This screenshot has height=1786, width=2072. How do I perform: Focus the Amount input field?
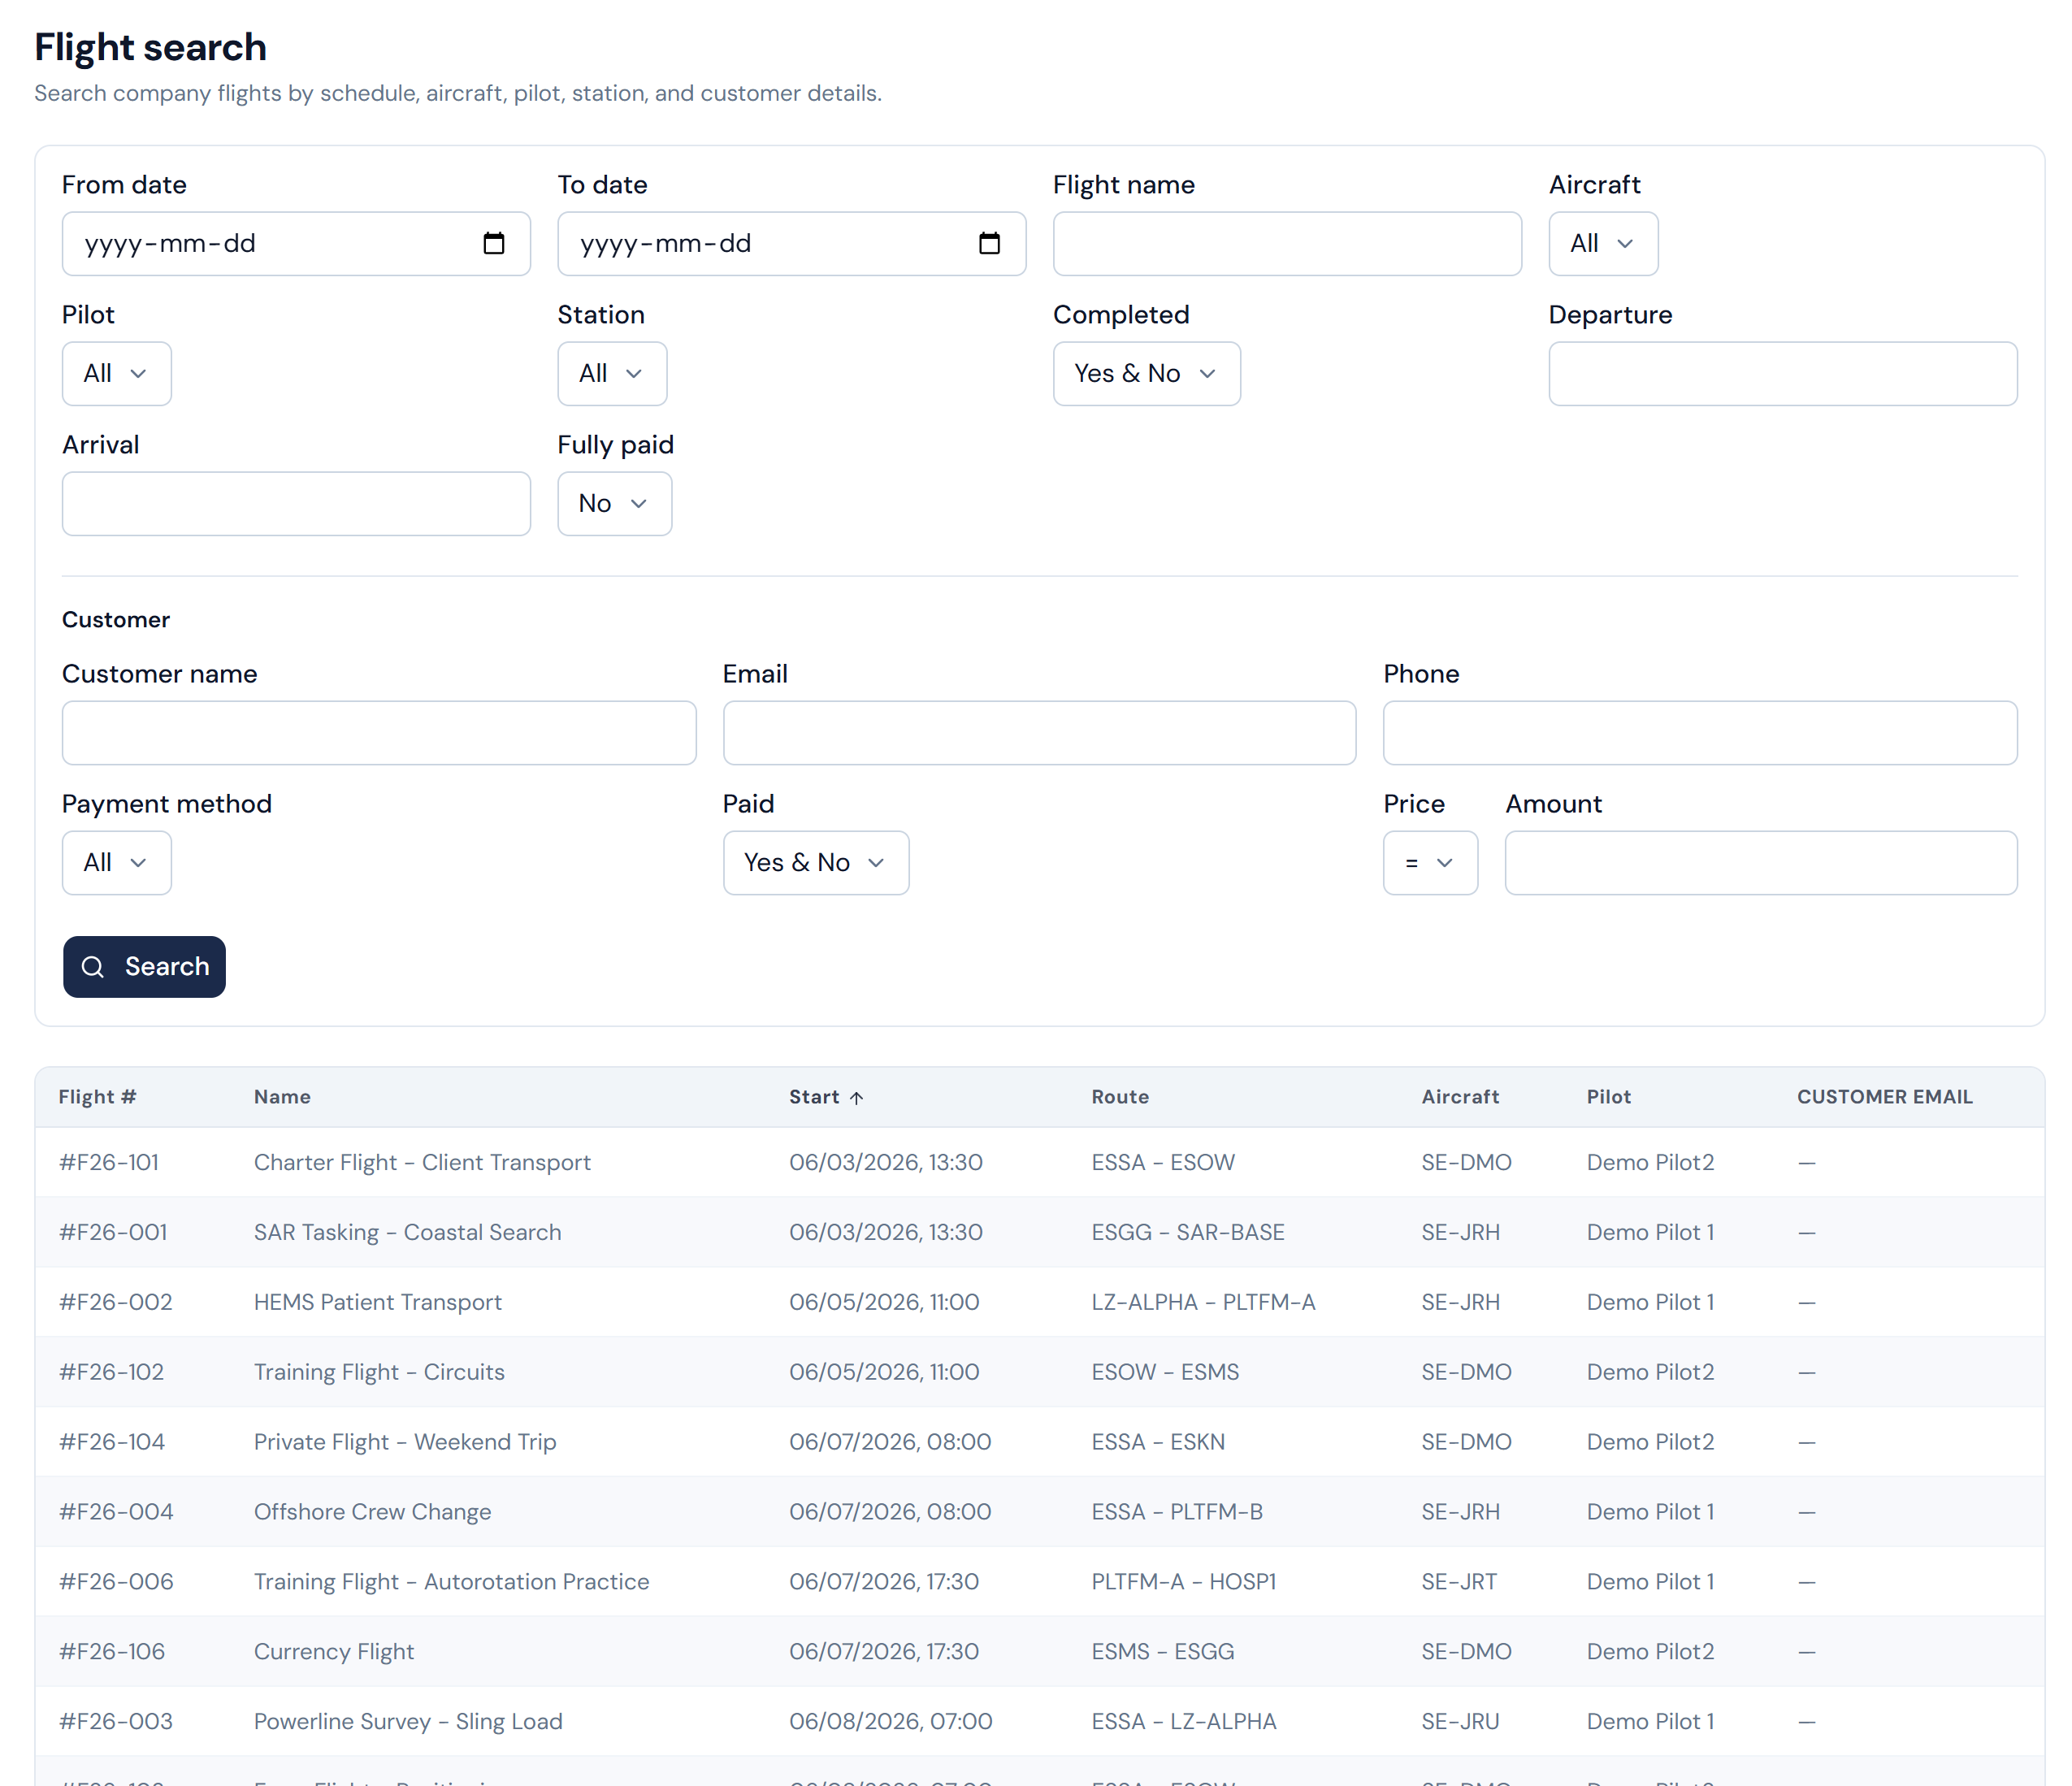[x=1761, y=862]
